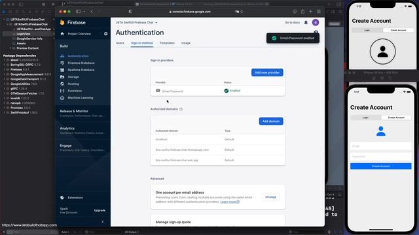The width and height of the screenshot is (419, 235).
Task: Click Safari back navigation arrow
Action: tap(92, 12)
